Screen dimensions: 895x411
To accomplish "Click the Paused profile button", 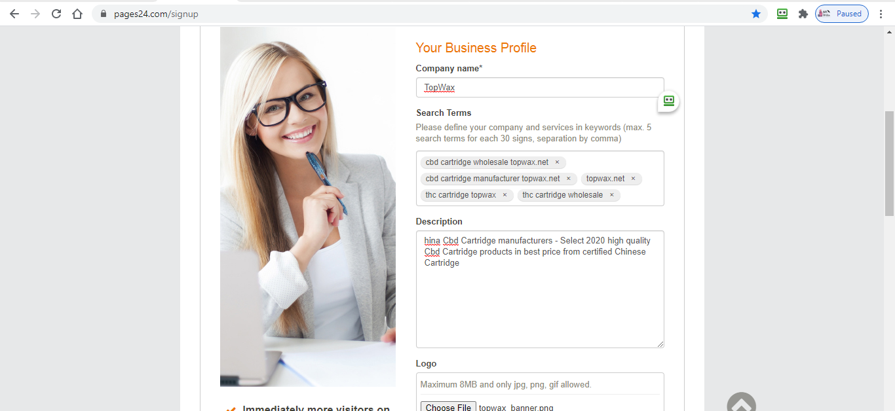I will point(842,14).
